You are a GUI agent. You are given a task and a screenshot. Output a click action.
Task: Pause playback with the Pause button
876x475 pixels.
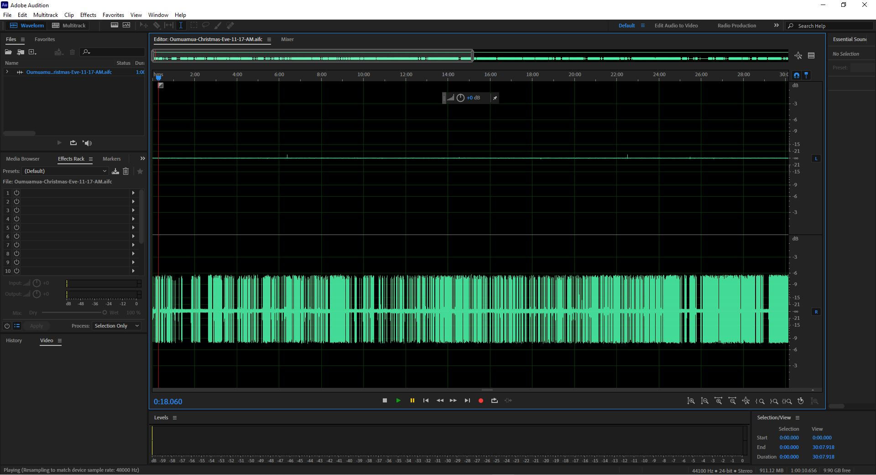[412, 401]
